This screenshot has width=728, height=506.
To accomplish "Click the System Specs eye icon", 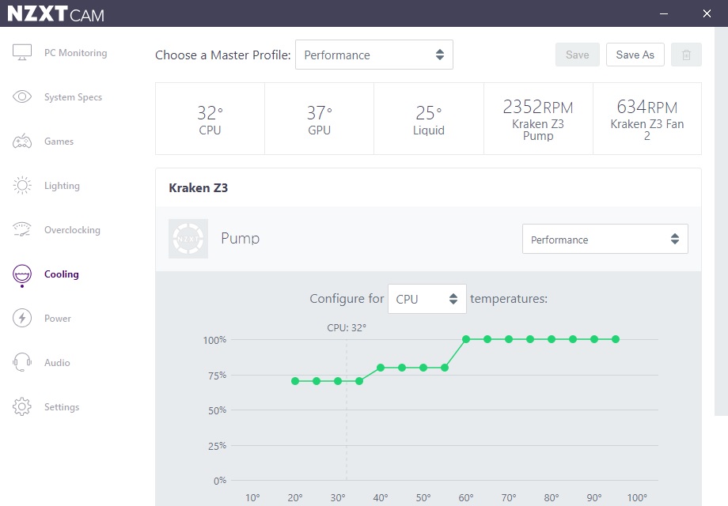I will tap(22, 96).
